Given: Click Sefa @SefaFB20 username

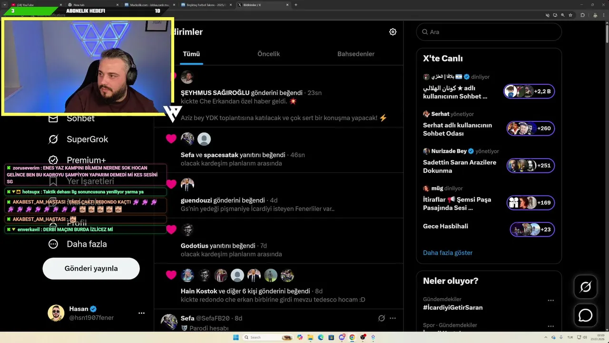Looking at the screenshot, I should [205, 318].
